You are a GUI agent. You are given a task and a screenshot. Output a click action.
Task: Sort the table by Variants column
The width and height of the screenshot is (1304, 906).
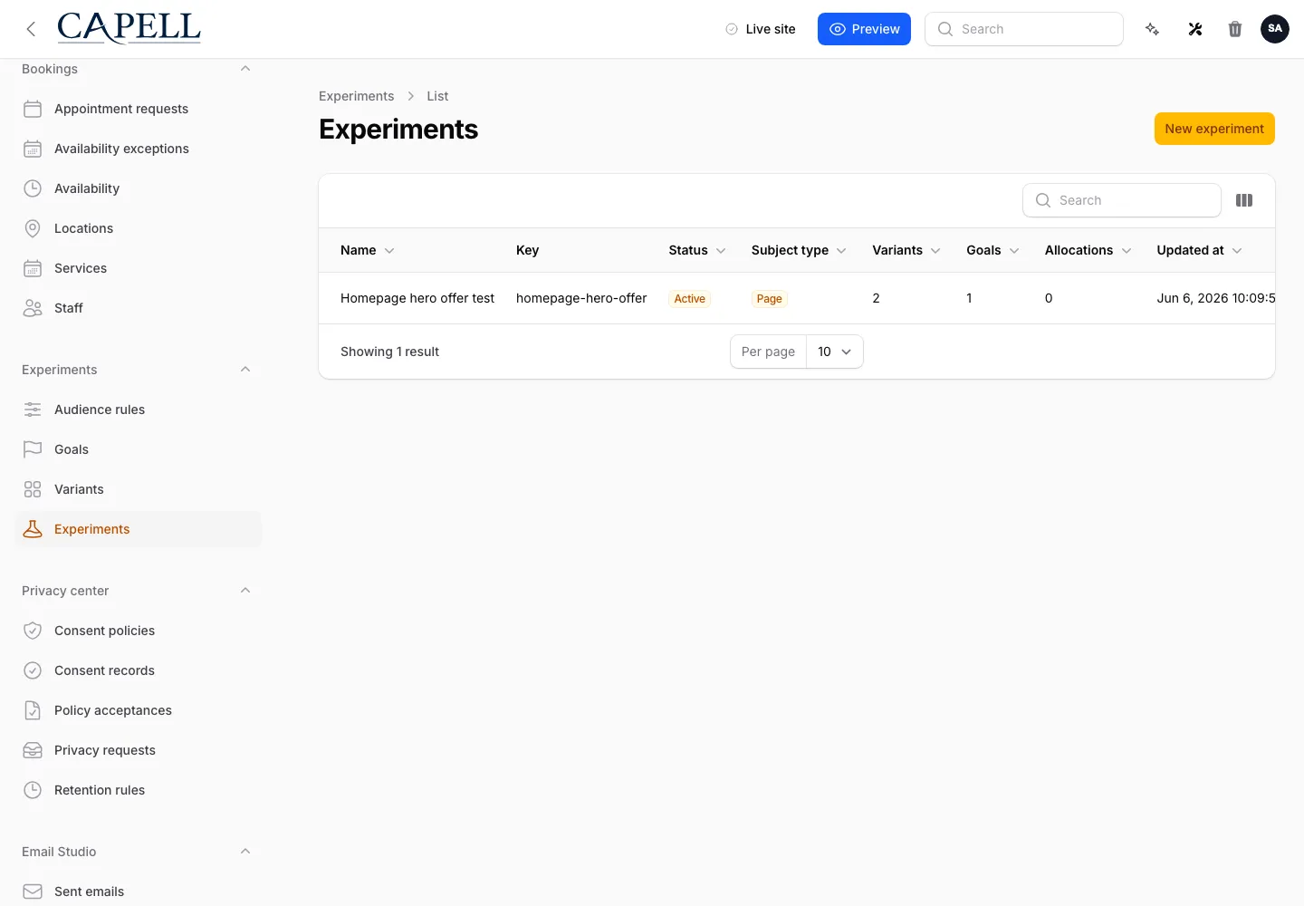point(906,250)
